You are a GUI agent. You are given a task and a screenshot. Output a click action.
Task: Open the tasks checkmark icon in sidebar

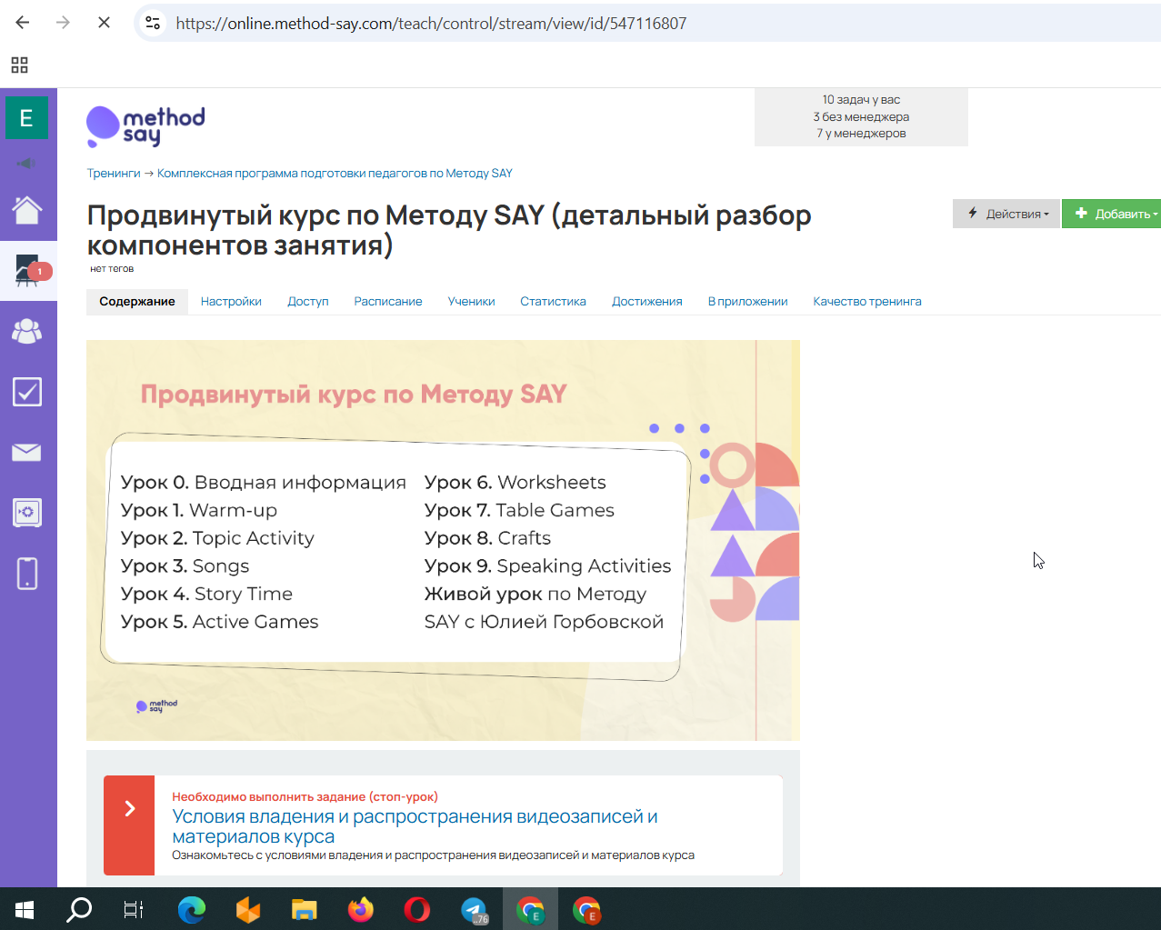27,392
